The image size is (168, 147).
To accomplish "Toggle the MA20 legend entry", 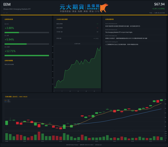I will pos(7,102).
